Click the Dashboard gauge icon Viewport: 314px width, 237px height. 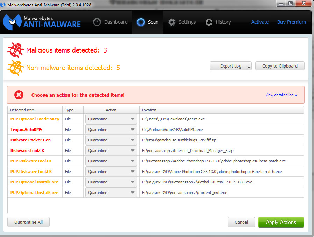[x=97, y=22]
